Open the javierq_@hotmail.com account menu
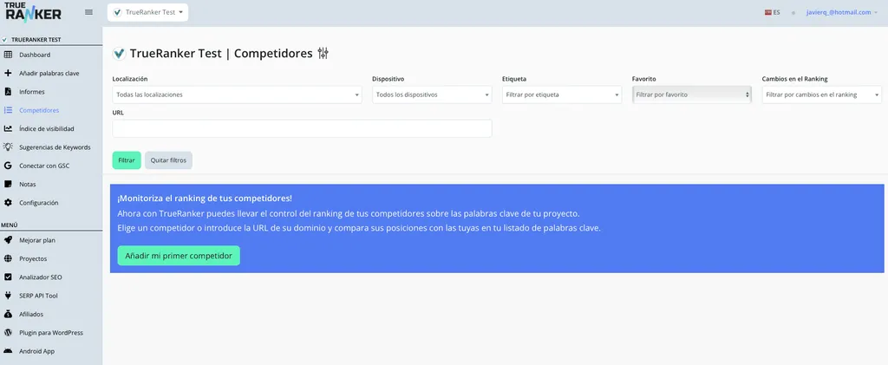Viewport: 888px width, 365px height. [x=841, y=12]
